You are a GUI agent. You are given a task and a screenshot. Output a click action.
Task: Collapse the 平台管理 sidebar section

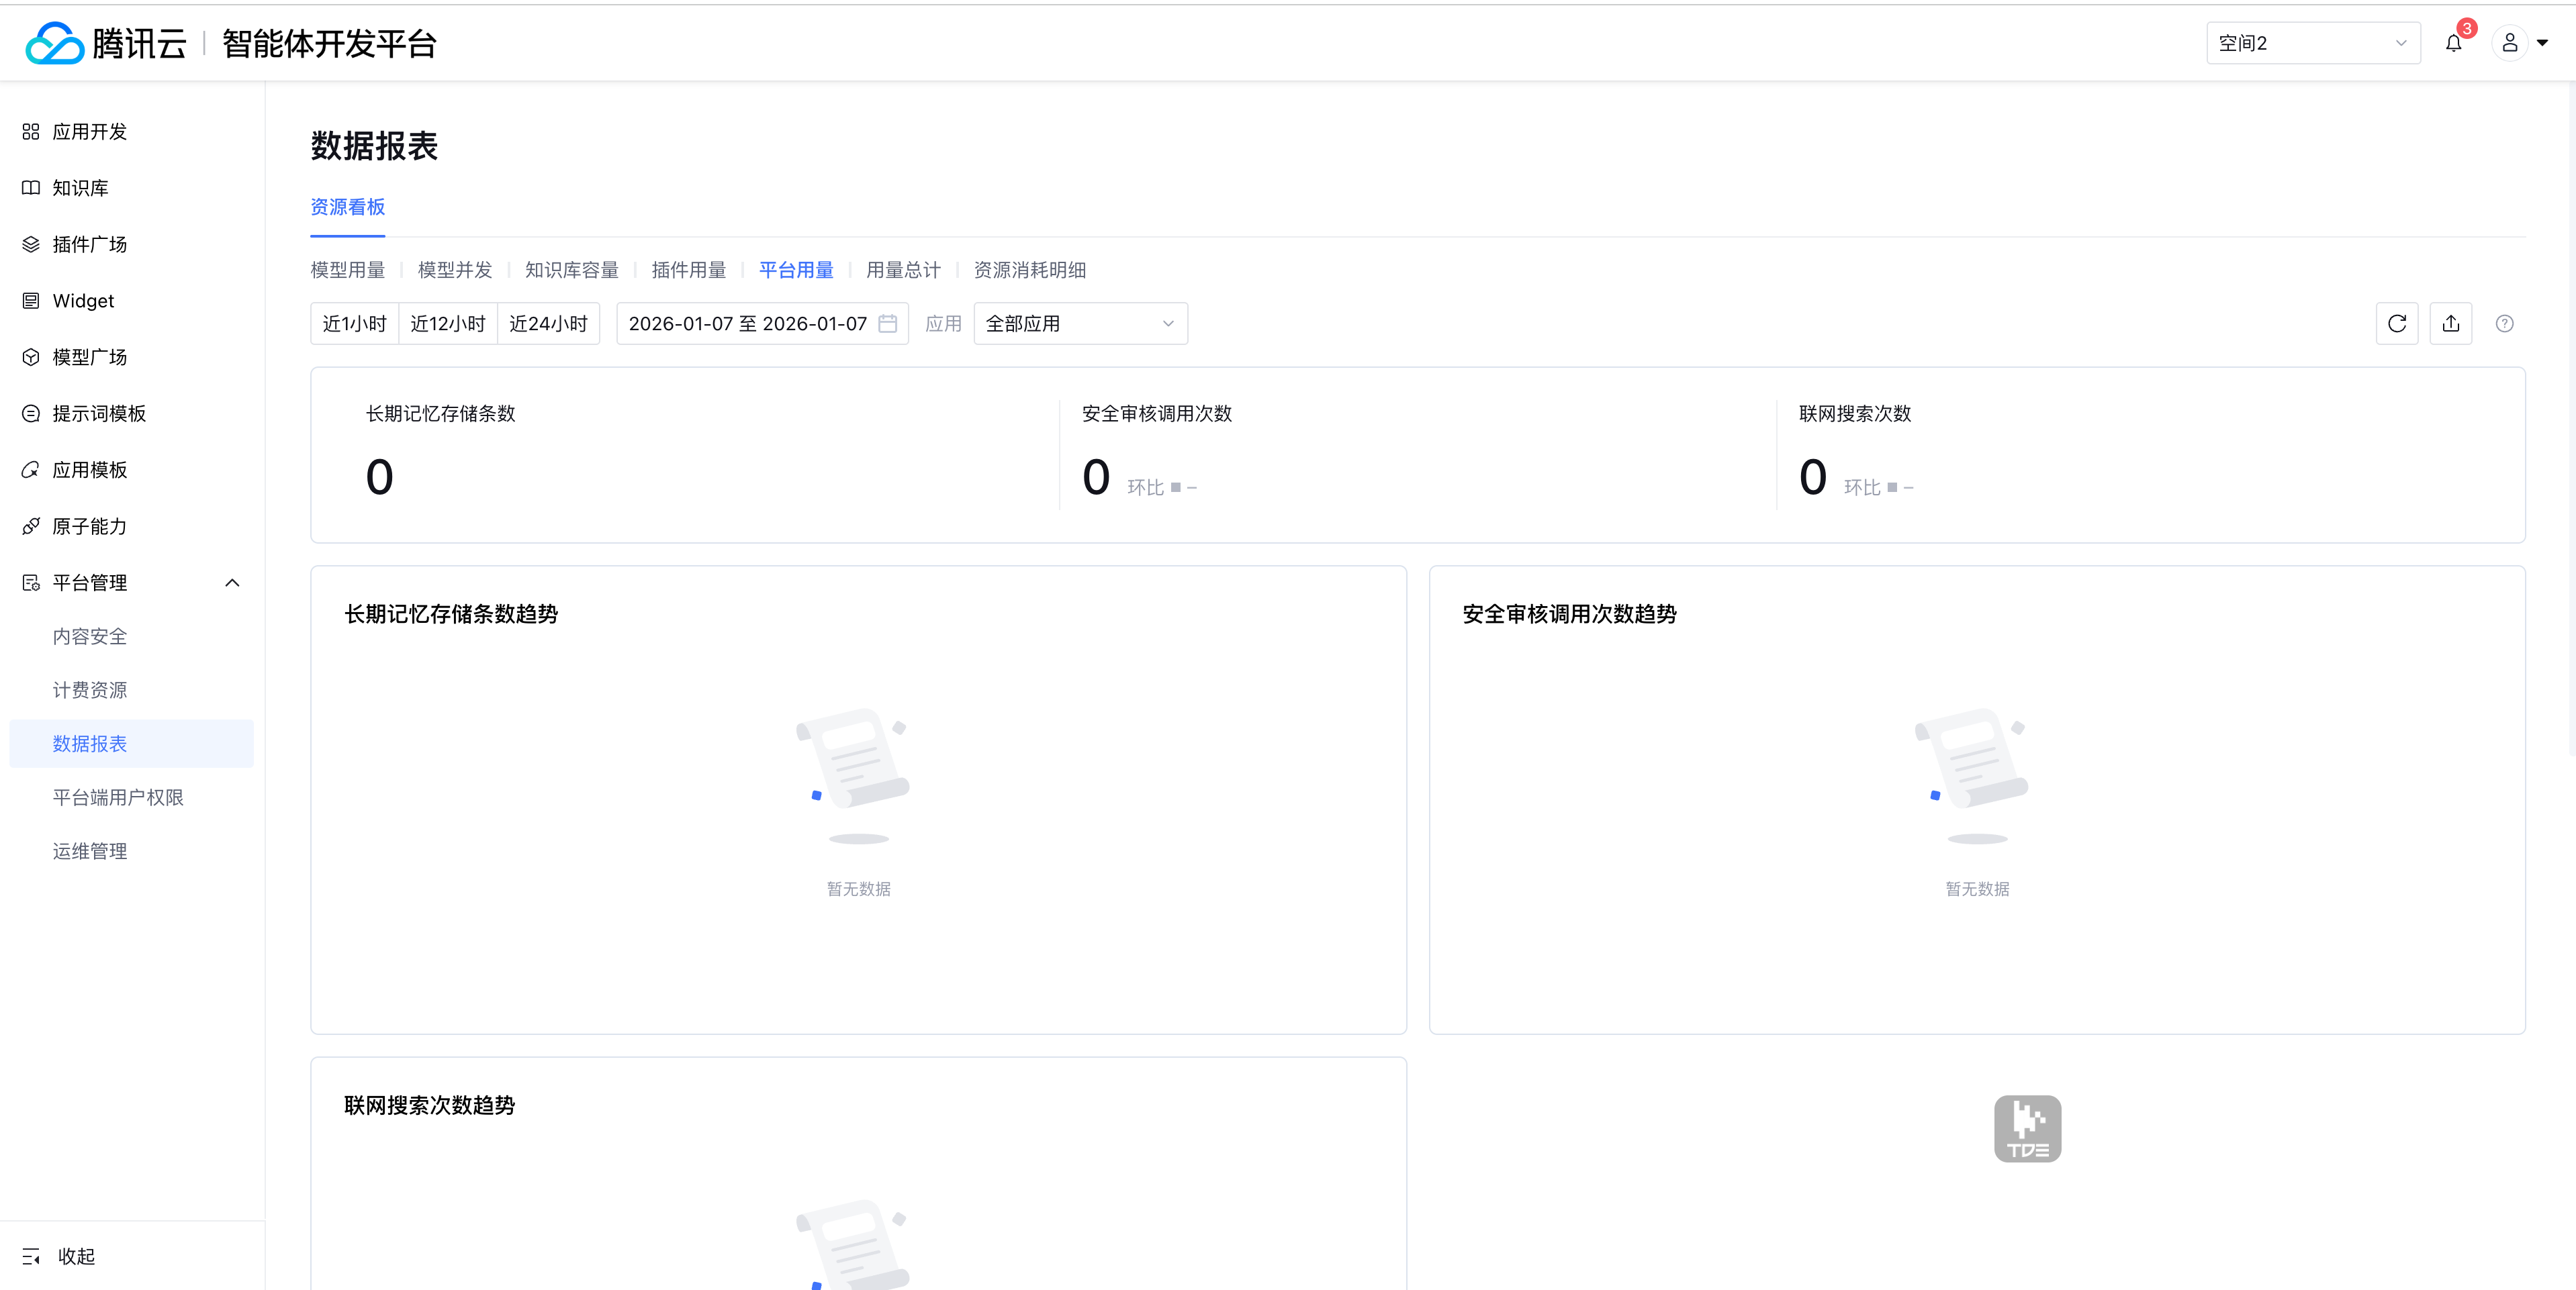click(232, 583)
